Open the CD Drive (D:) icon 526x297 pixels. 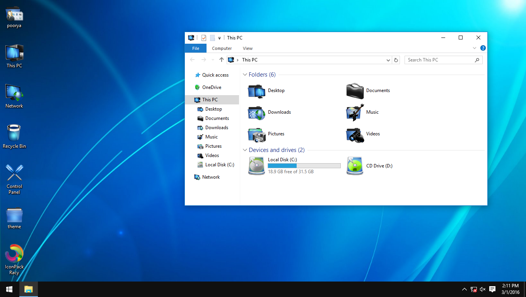tap(354, 166)
